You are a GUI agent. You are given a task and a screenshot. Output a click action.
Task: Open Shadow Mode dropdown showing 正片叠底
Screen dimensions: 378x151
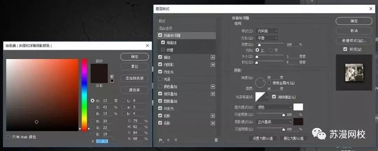pyautogui.click(x=274, y=122)
